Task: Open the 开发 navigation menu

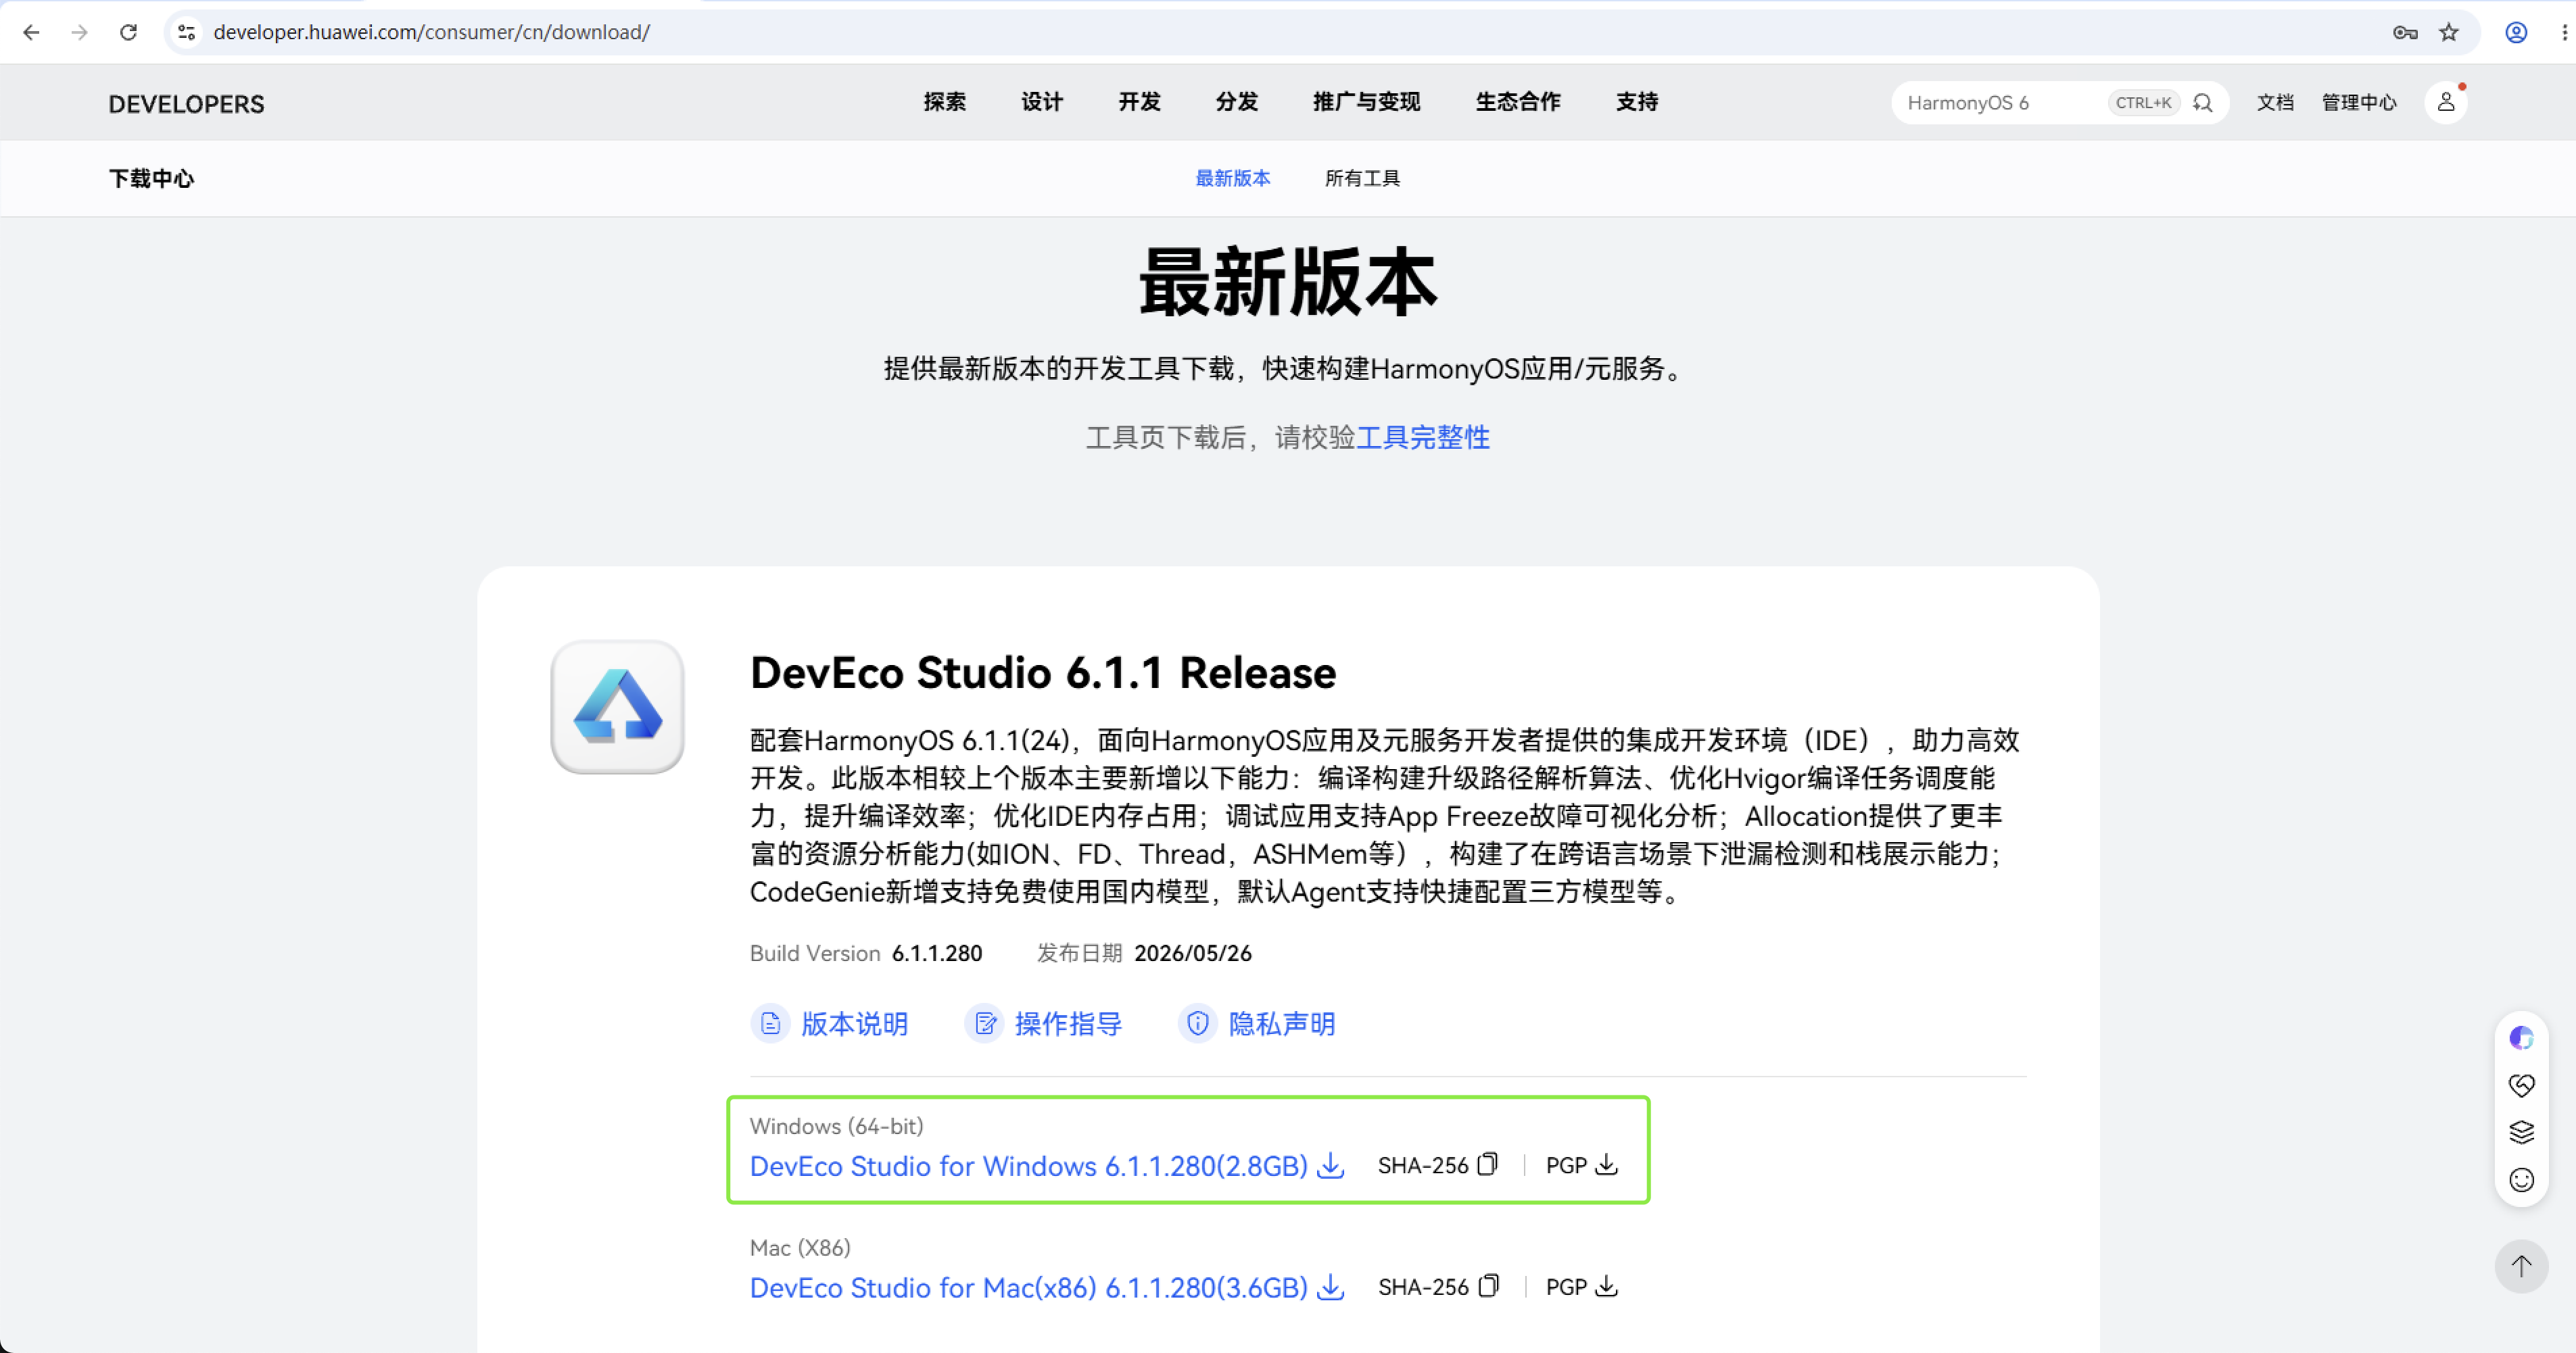Action: (x=1139, y=102)
